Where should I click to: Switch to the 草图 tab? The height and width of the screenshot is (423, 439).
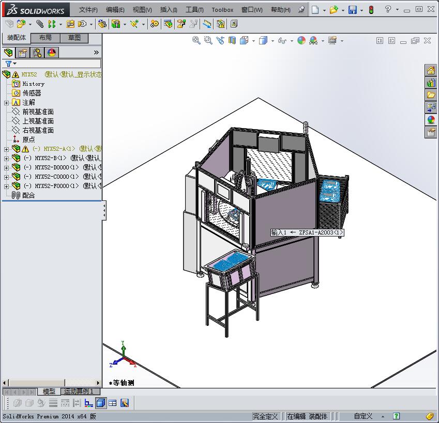(x=74, y=38)
